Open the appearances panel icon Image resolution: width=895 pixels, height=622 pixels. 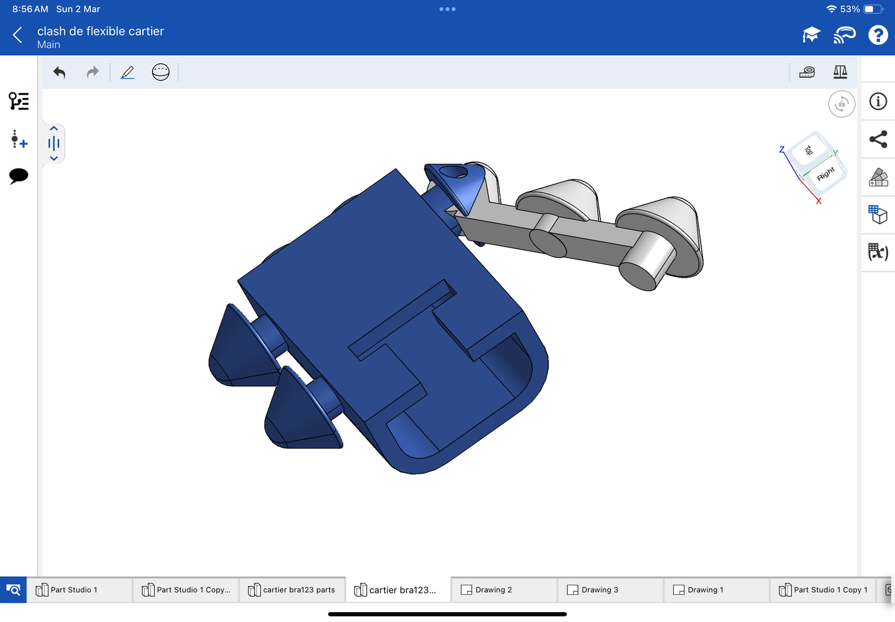(x=878, y=177)
